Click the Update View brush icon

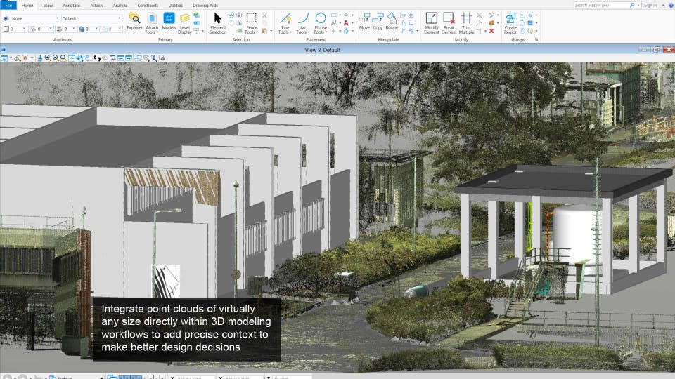click(39, 58)
